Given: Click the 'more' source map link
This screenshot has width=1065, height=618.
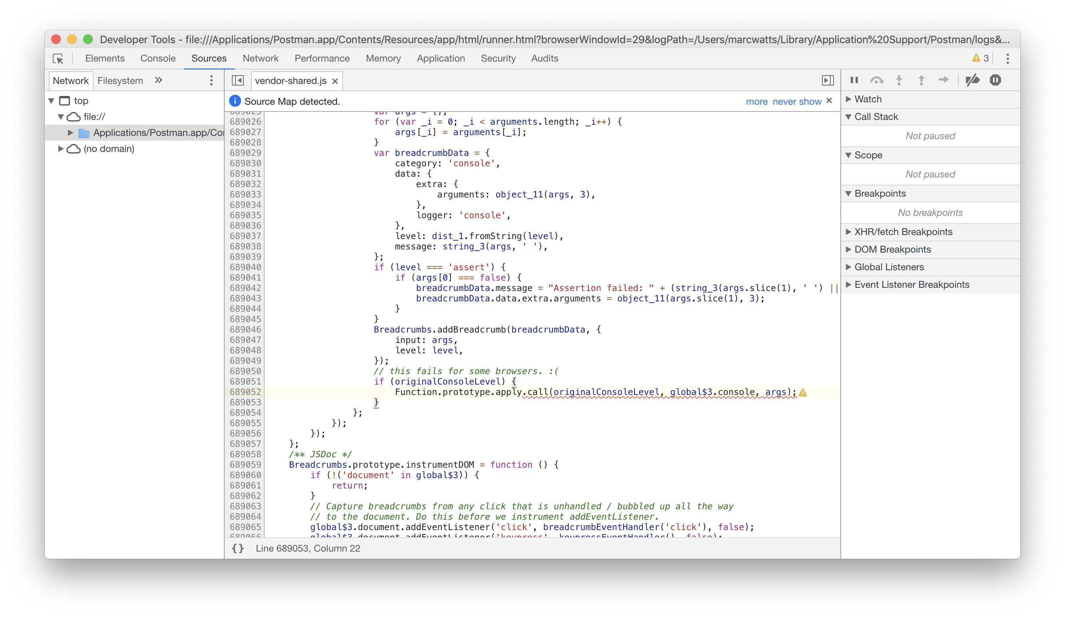Looking at the screenshot, I should click(756, 102).
